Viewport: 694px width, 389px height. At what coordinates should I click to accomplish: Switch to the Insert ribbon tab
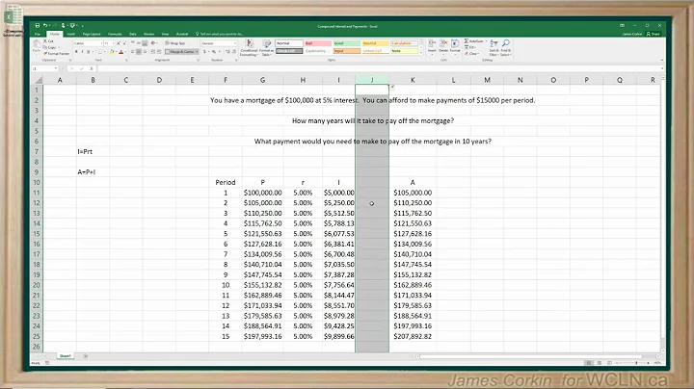(x=70, y=34)
